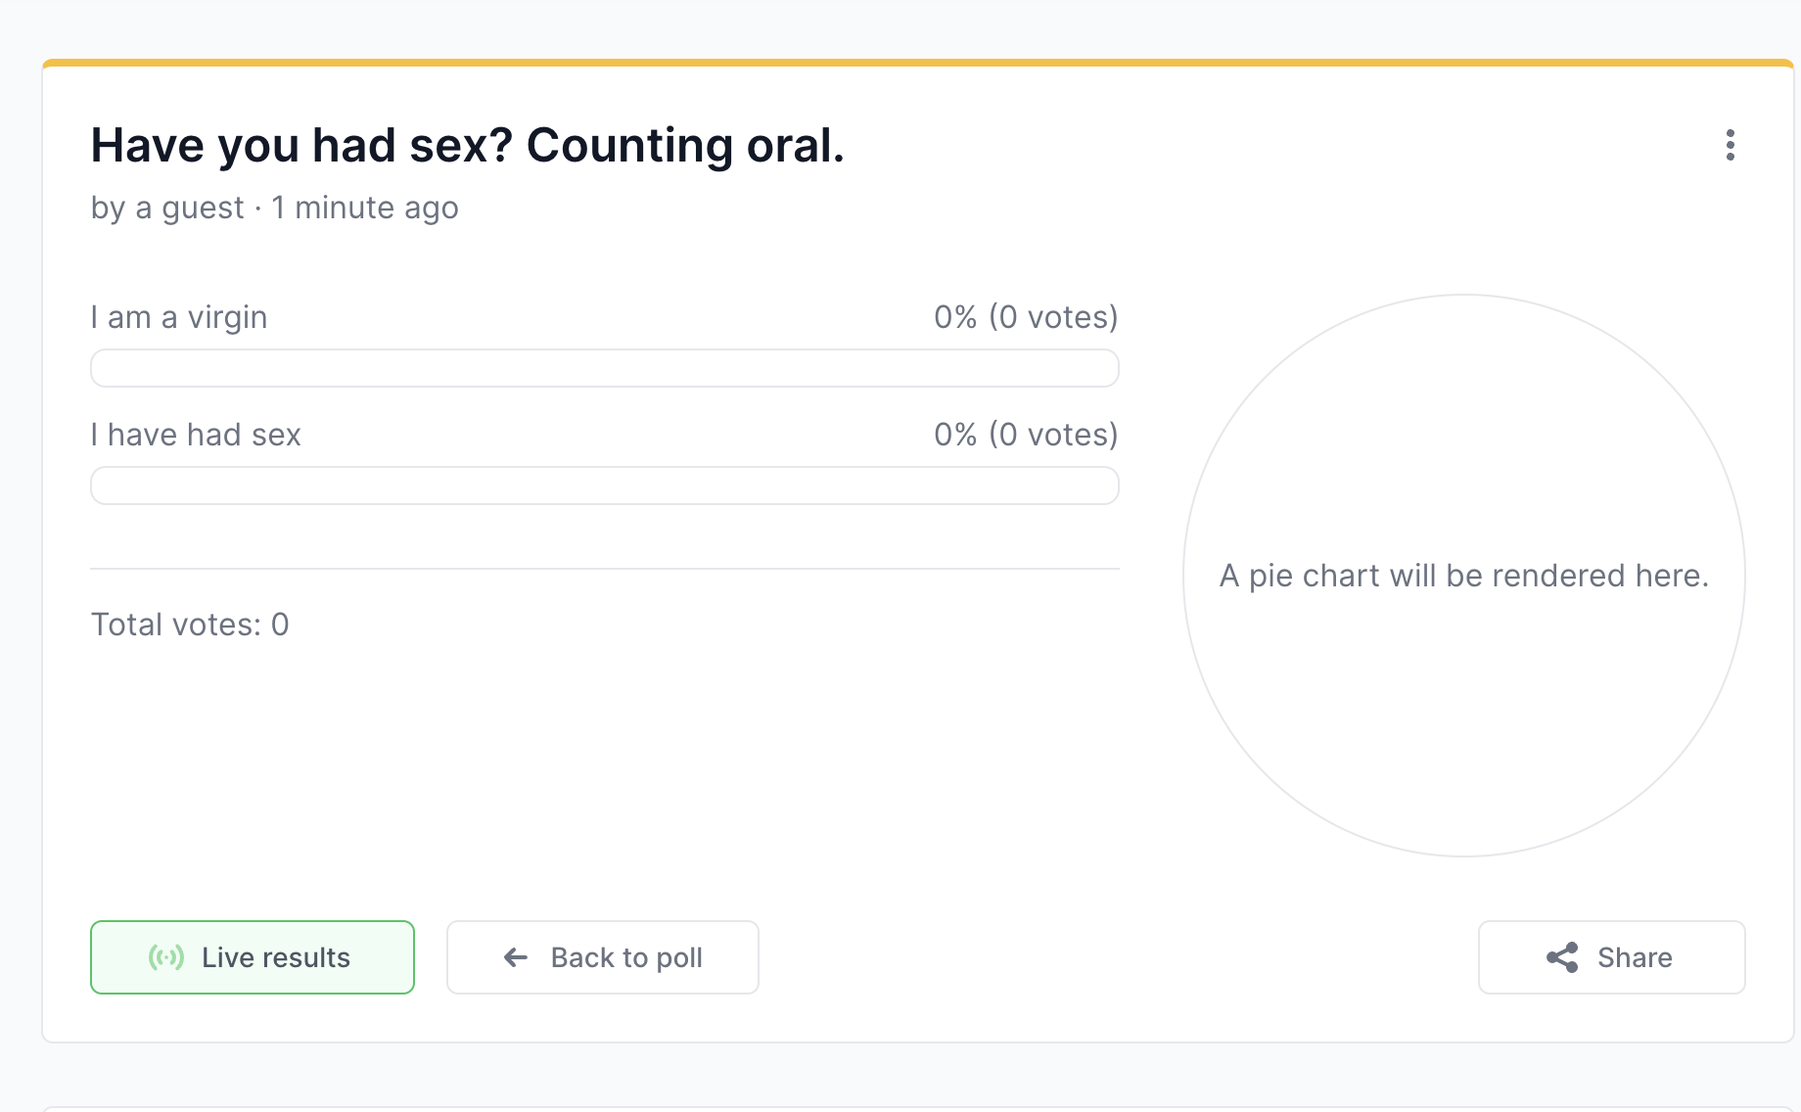Click the share network icon
This screenshot has height=1112, width=1801.
[x=1562, y=957]
